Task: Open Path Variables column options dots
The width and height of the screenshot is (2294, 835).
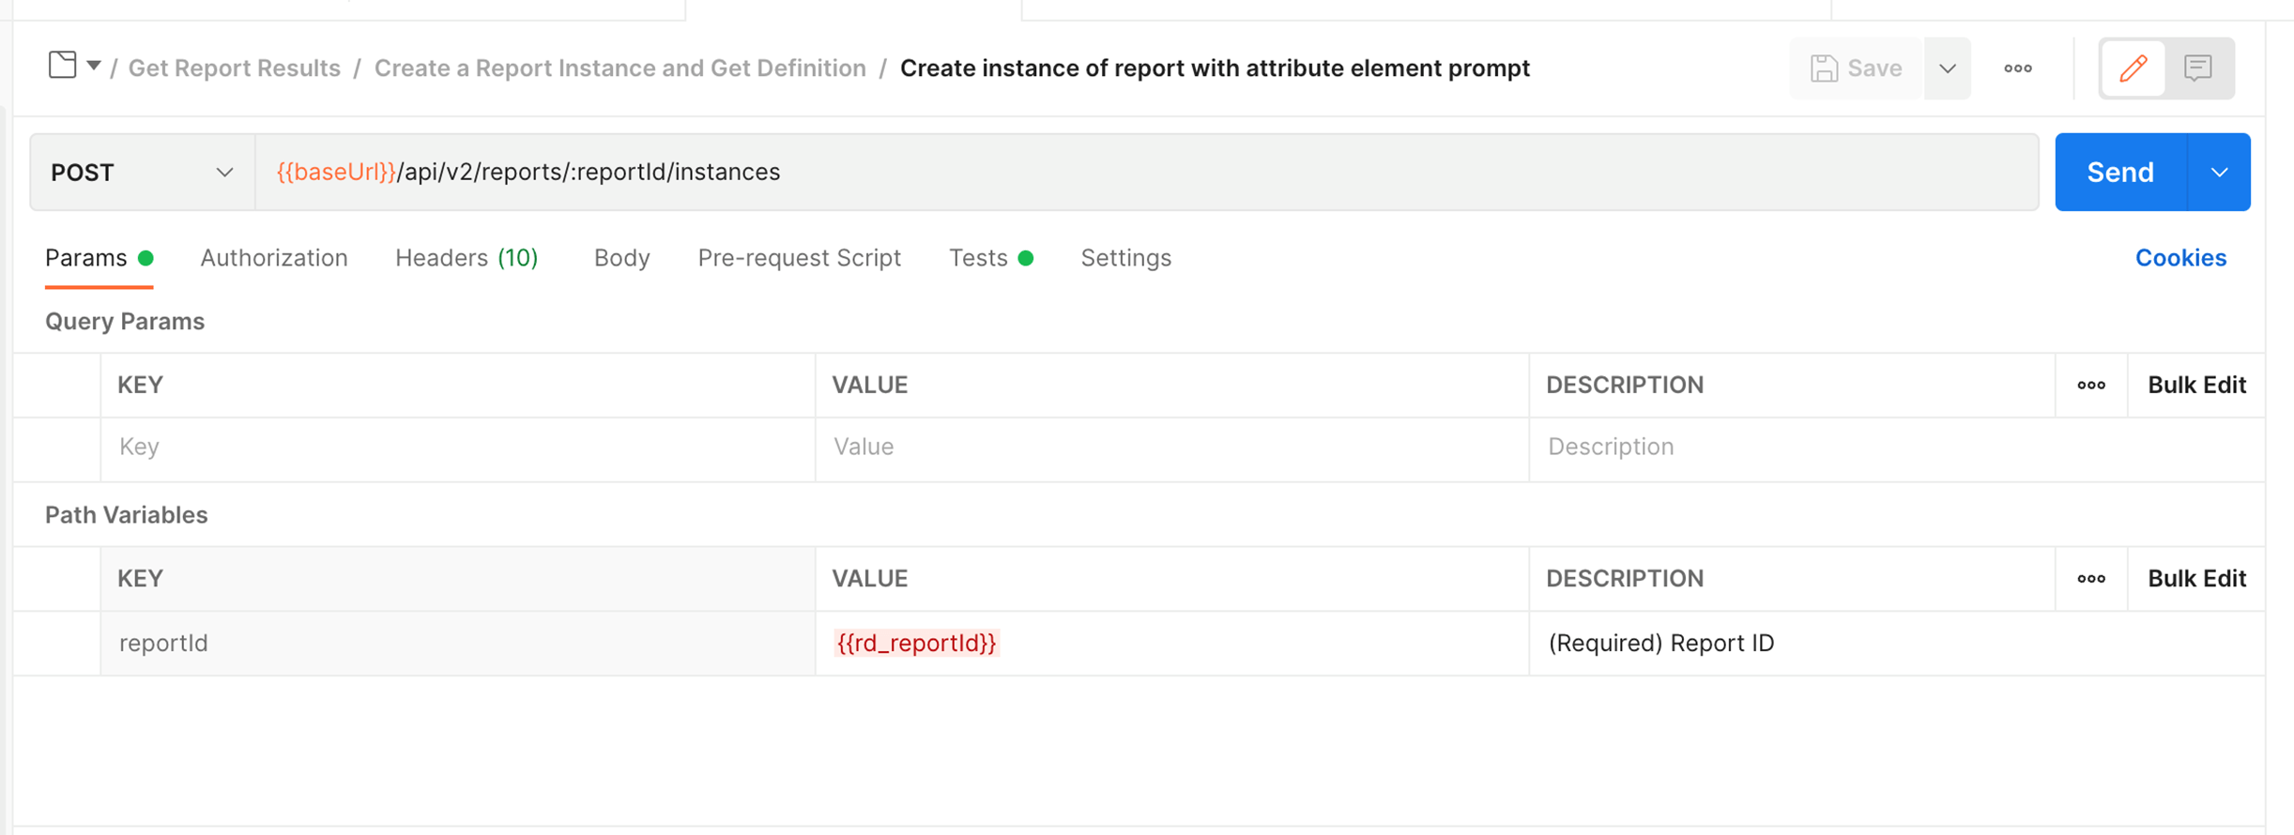Action: click(x=2090, y=579)
